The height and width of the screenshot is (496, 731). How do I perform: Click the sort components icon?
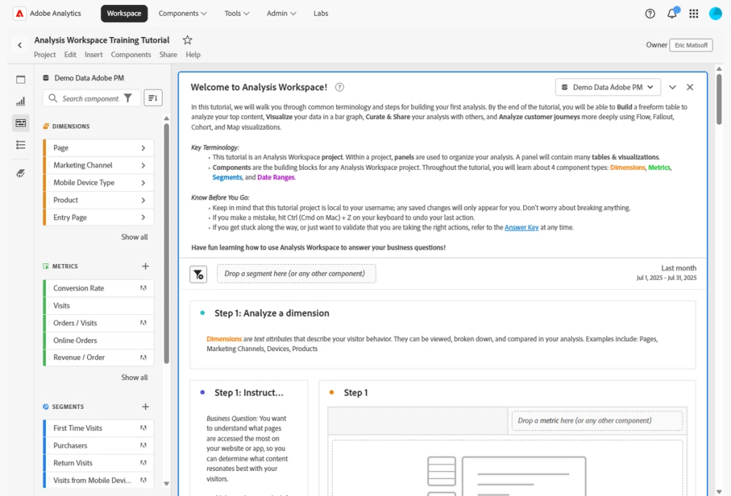[153, 98]
